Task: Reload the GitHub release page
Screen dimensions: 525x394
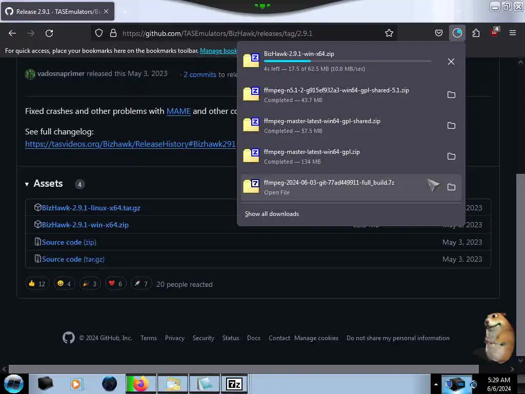Action: (49, 33)
